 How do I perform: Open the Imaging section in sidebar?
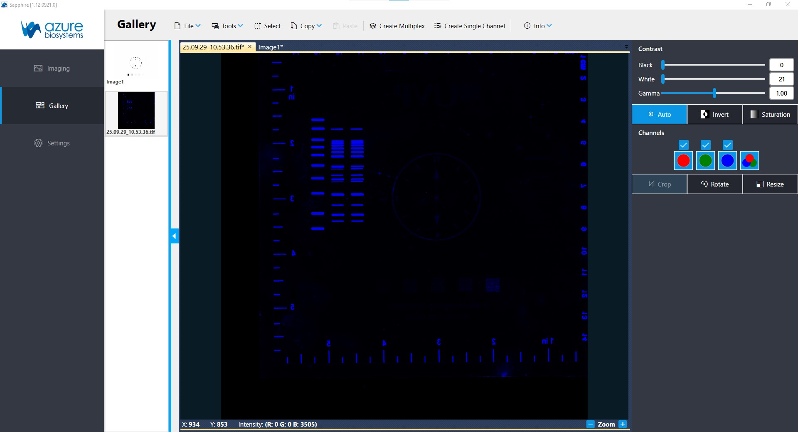(x=52, y=68)
